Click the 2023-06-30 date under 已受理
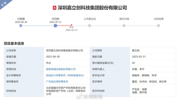 (x=21, y=22)
